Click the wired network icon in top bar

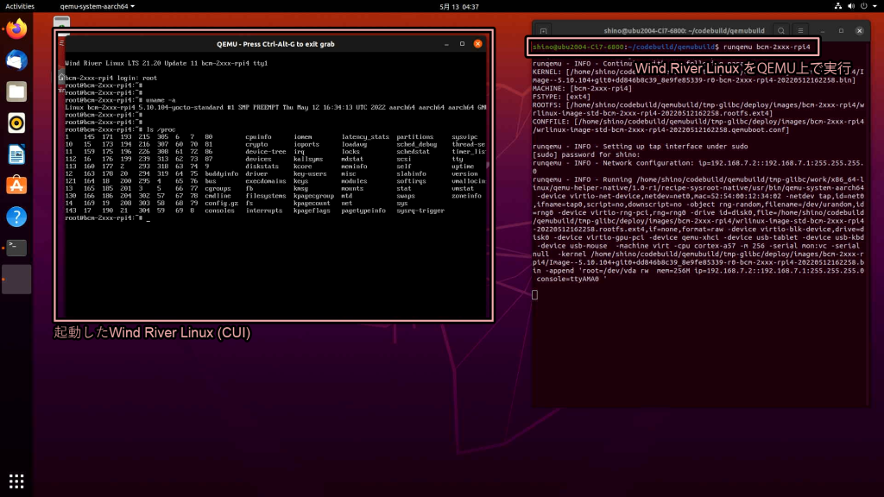click(838, 7)
